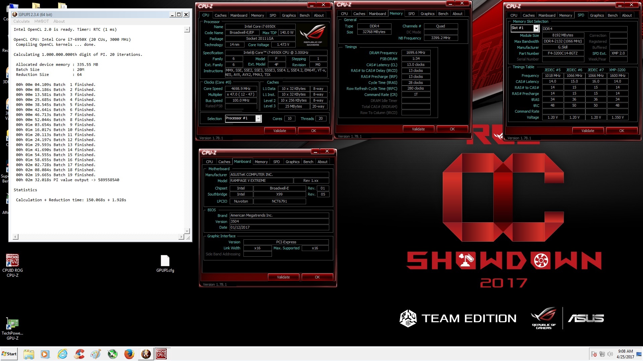Click the DRAM Frequency value 1699.6 MHz
The width and height of the screenshot is (643, 361).
(x=416, y=52)
